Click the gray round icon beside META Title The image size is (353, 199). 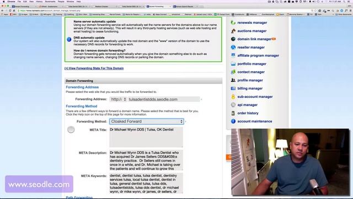click(x=71, y=129)
